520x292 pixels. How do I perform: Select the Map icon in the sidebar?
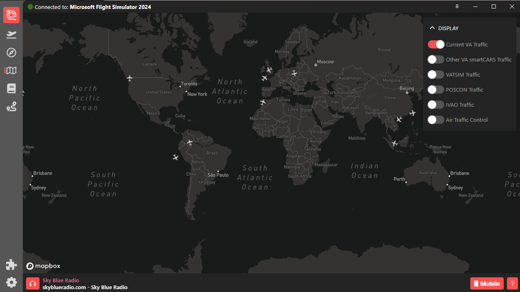[11, 70]
